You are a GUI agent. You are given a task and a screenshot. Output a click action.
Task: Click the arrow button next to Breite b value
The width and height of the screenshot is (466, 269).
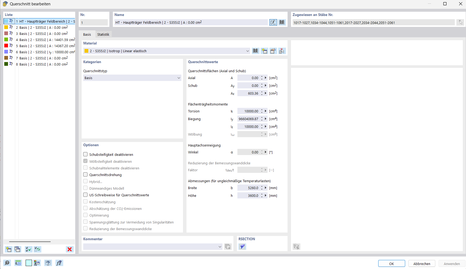[x=266, y=188]
